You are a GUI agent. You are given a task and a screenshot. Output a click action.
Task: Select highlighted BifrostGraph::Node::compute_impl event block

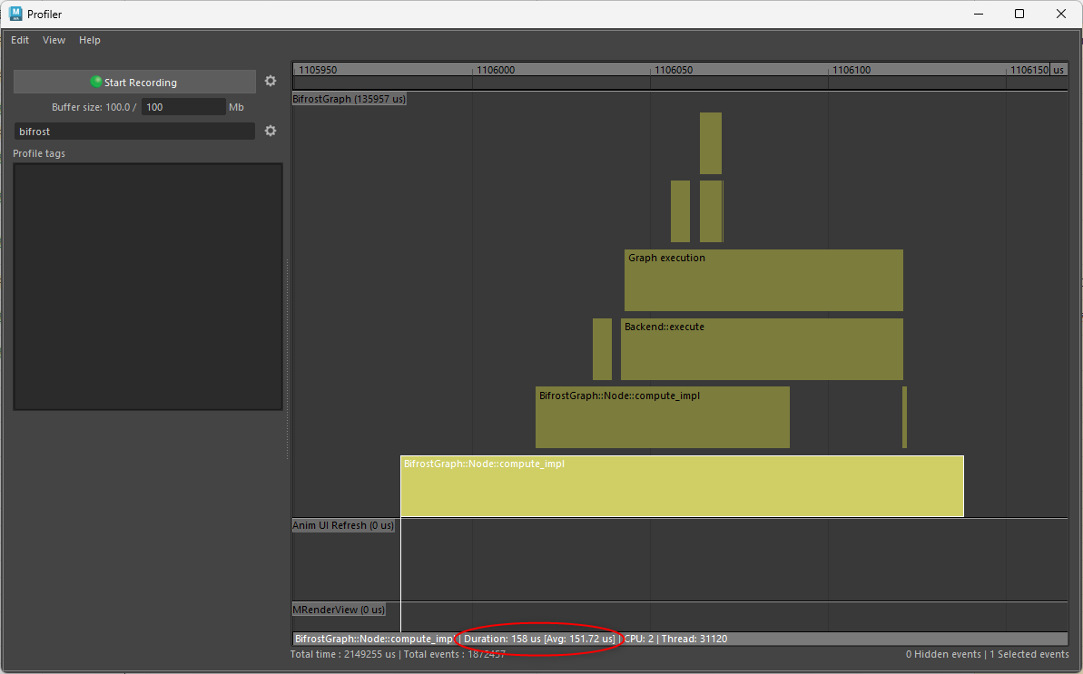682,486
